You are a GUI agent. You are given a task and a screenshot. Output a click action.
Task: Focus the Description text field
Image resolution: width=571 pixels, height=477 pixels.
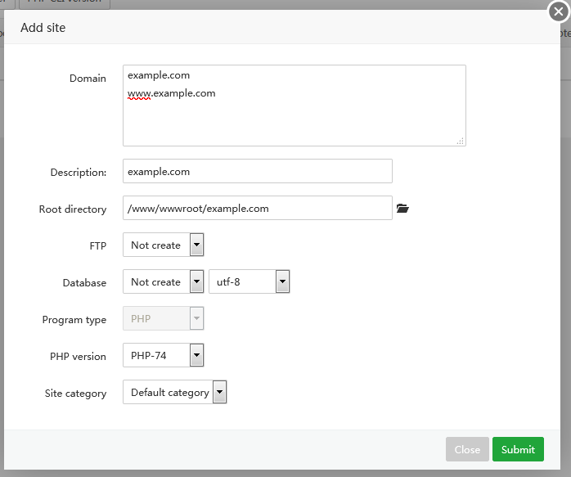[x=257, y=171]
